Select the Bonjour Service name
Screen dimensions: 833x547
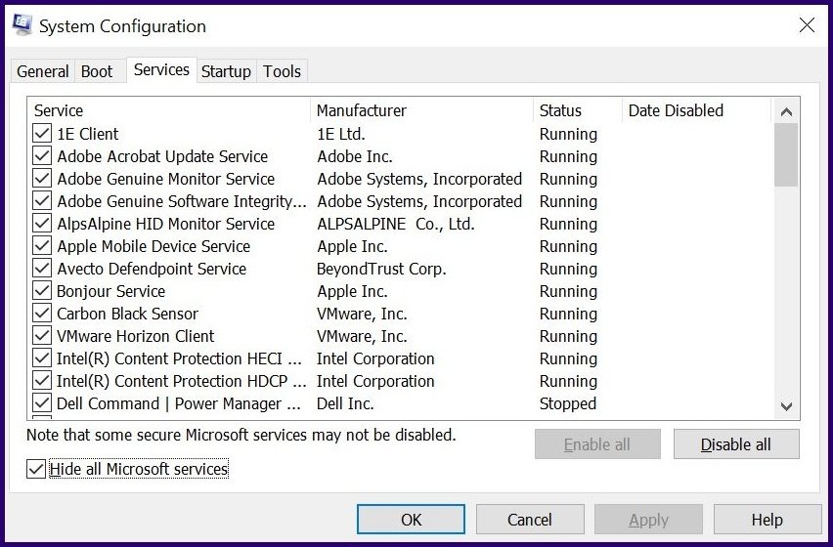(x=111, y=291)
